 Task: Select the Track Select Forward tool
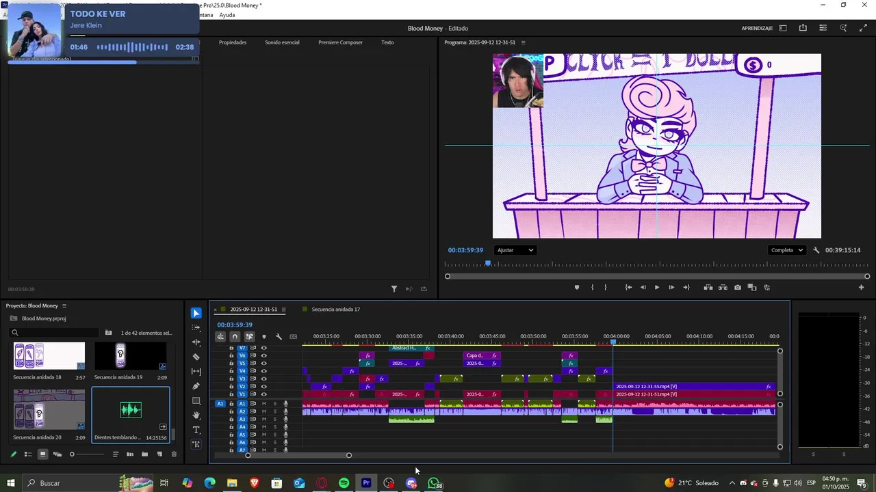point(196,328)
